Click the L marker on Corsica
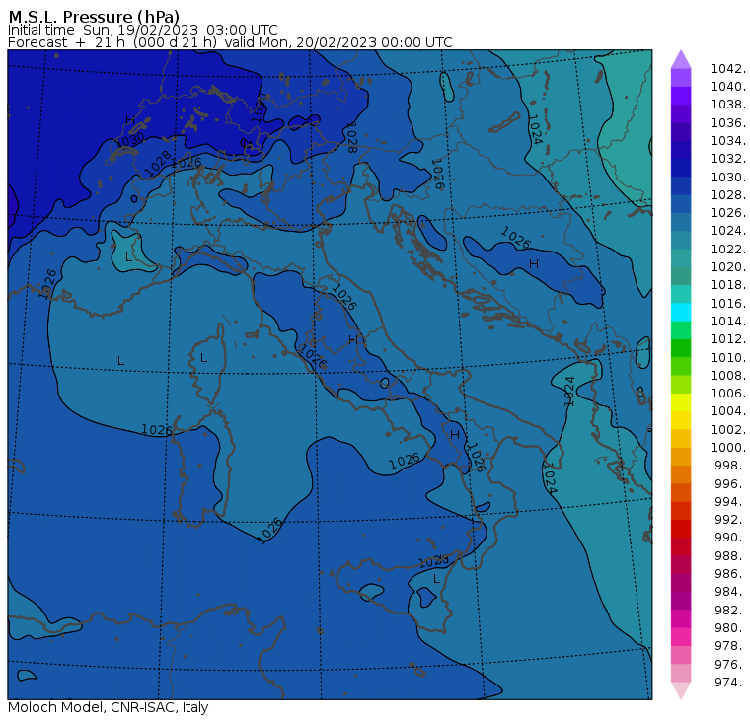 [x=203, y=358]
